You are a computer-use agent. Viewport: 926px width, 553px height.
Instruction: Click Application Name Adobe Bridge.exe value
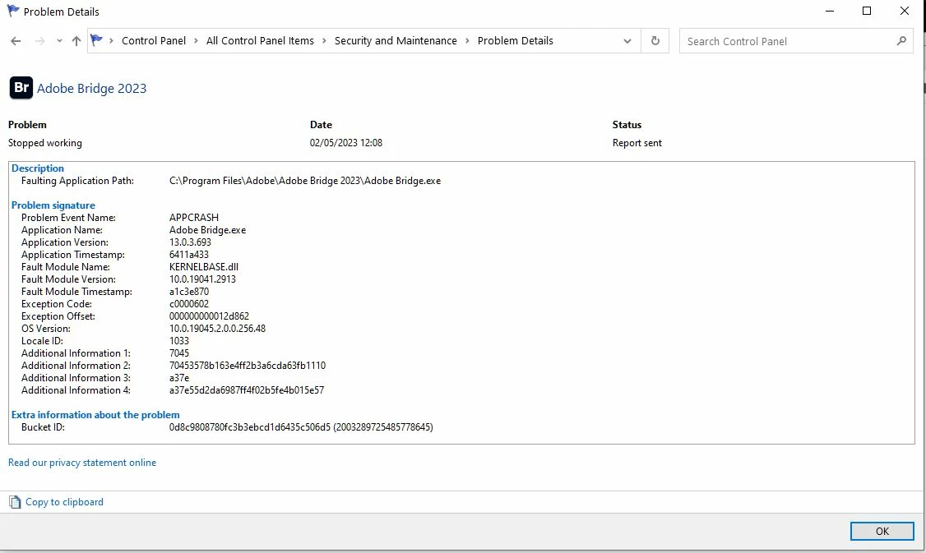[208, 229]
